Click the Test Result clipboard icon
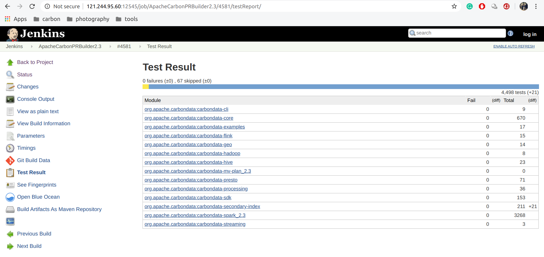 click(10, 173)
